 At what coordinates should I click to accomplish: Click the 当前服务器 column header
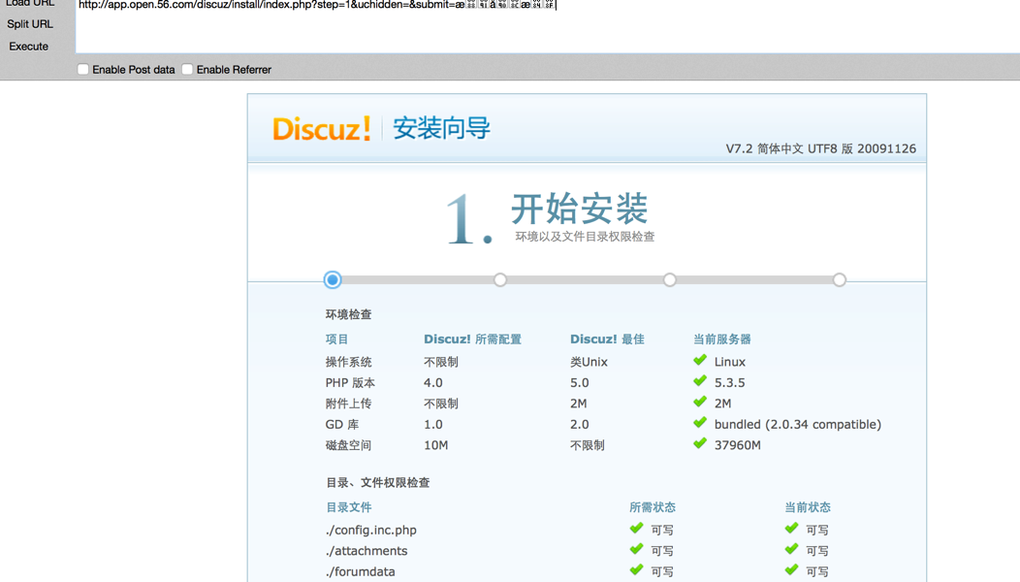[x=722, y=339]
